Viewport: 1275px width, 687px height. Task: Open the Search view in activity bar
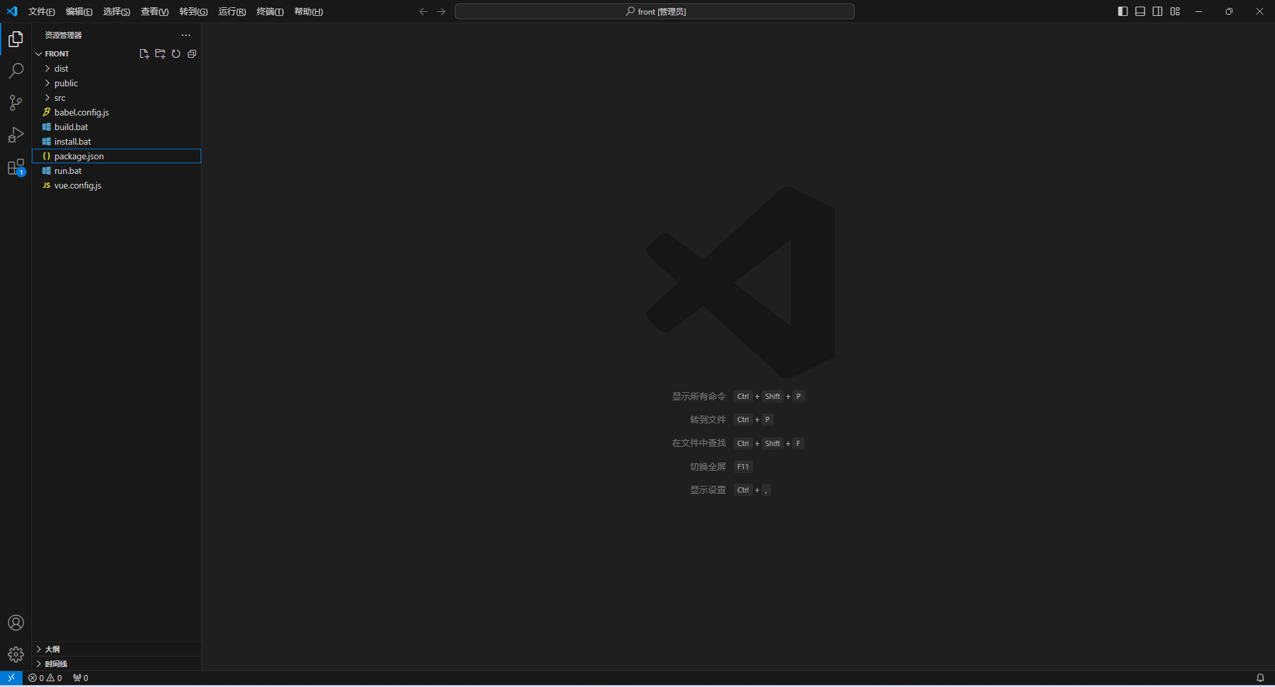click(16, 71)
